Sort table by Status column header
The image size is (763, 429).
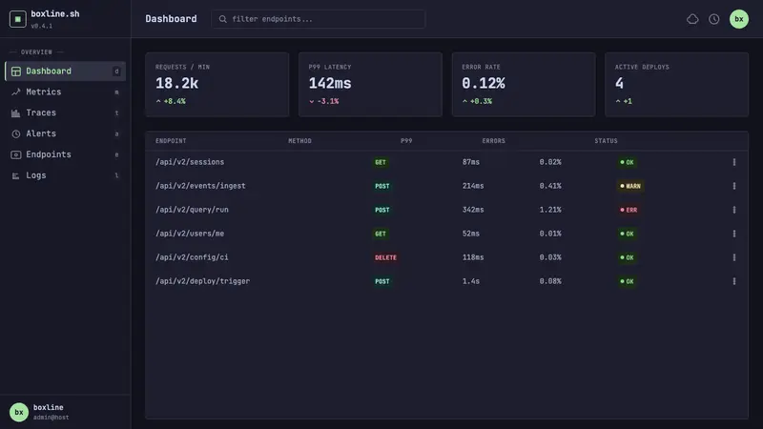606,141
